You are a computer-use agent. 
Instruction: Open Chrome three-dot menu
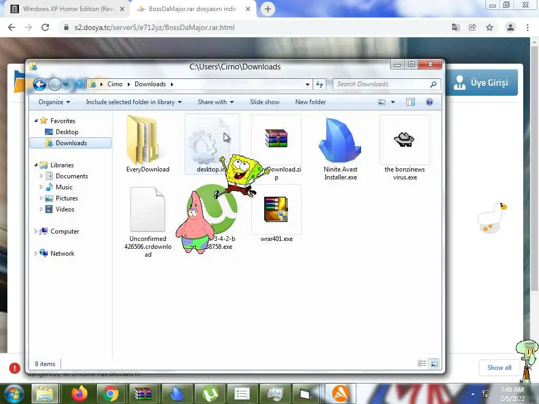pyautogui.click(x=527, y=27)
